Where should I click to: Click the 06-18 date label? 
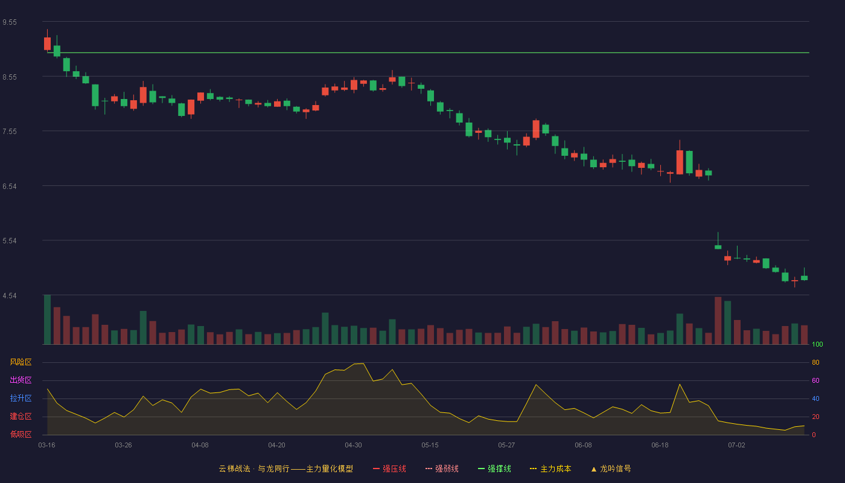click(660, 445)
